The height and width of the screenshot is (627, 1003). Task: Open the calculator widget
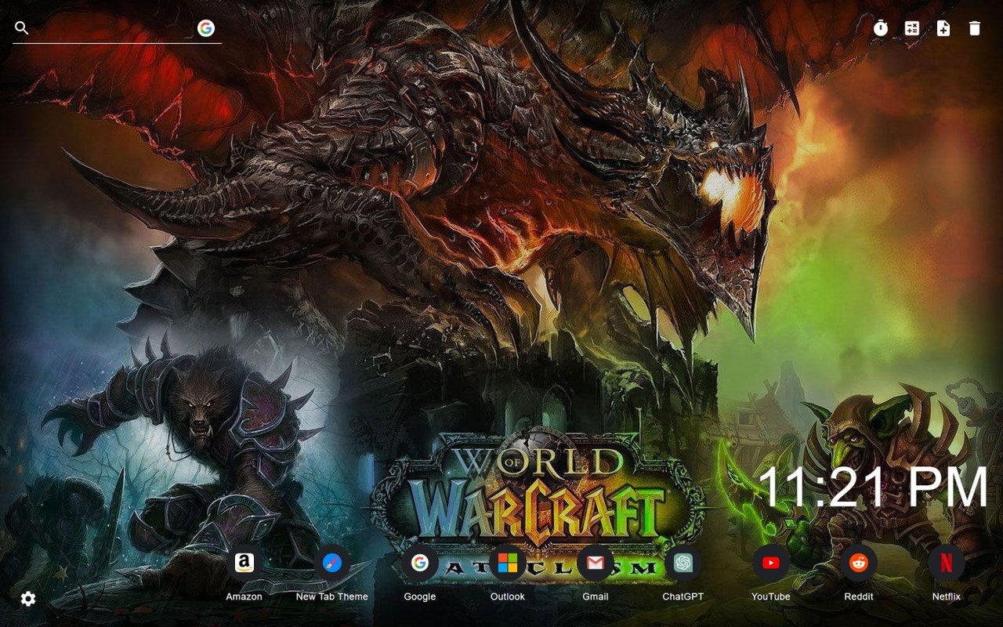click(x=912, y=28)
